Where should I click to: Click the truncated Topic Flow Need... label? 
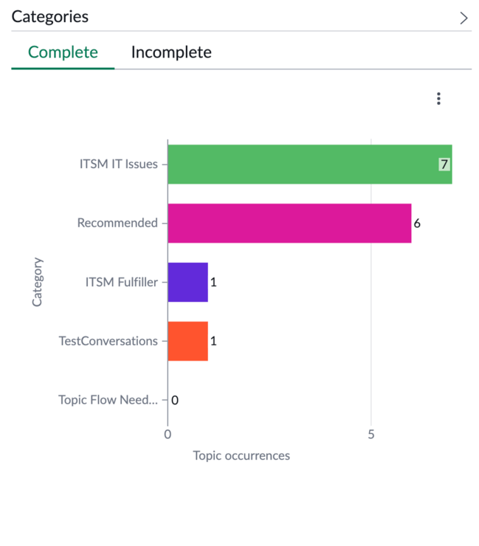(x=108, y=400)
